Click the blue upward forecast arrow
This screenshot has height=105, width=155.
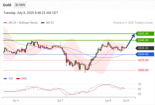coord(131,41)
